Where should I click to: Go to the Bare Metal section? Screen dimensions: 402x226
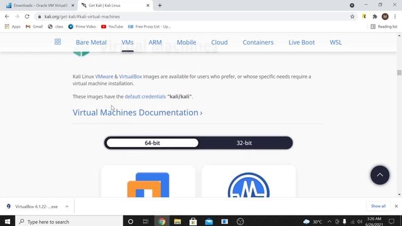pyautogui.click(x=91, y=42)
